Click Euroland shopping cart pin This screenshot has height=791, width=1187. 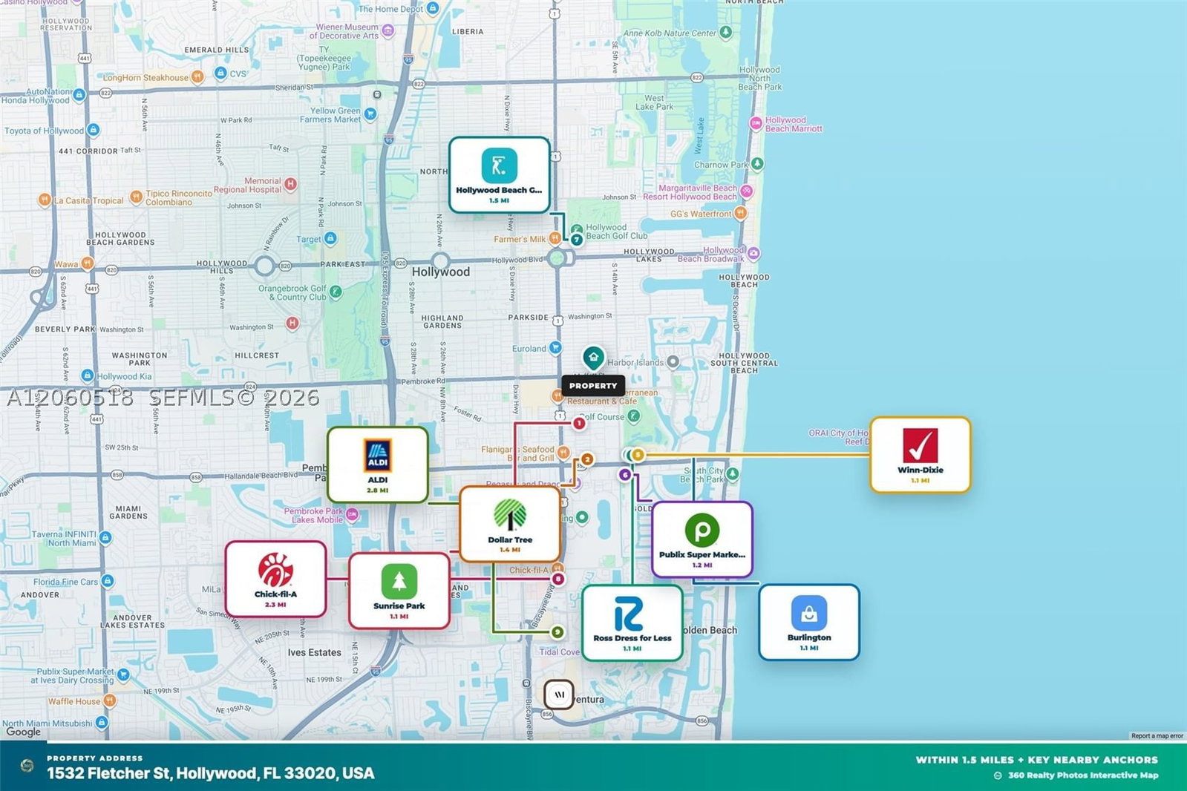(x=555, y=347)
